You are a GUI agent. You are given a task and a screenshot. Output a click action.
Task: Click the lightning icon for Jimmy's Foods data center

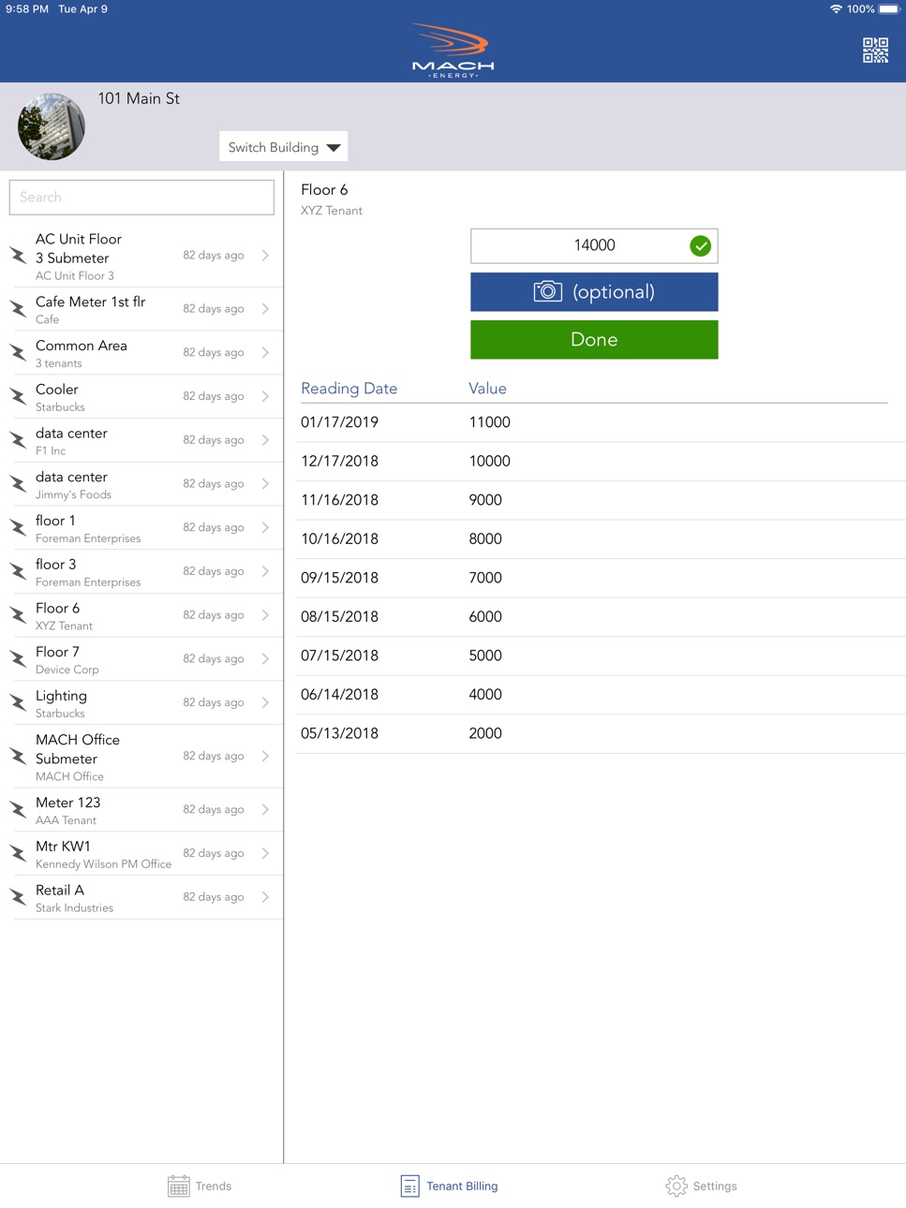click(x=18, y=483)
